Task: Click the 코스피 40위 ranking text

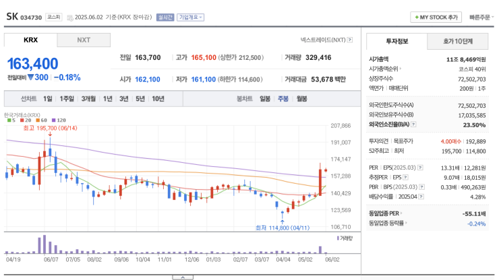Action: pos(472,69)
